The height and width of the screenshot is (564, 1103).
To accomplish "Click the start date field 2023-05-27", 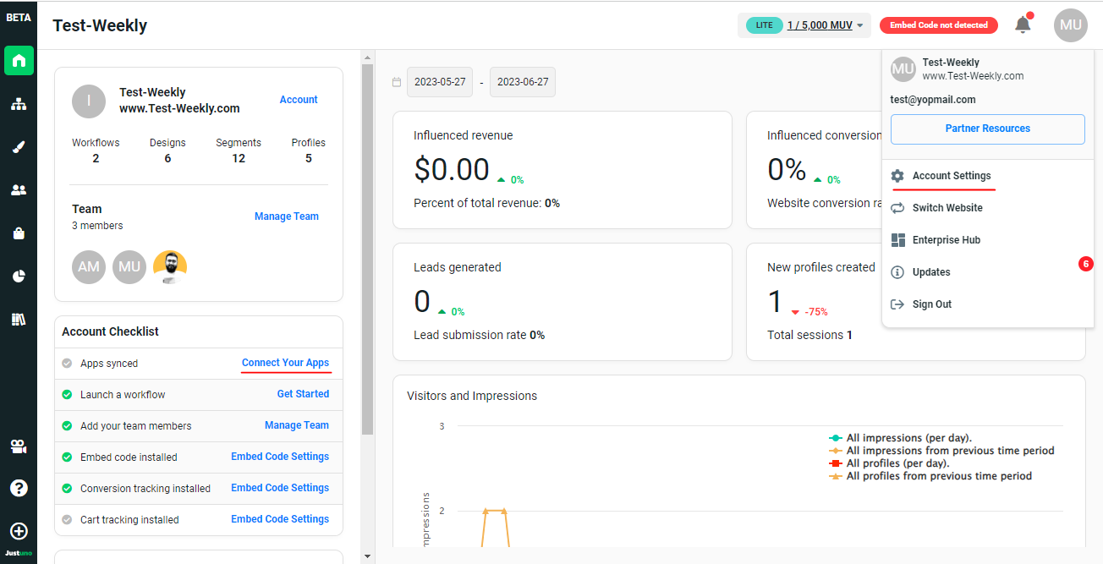I will [439, 82].
